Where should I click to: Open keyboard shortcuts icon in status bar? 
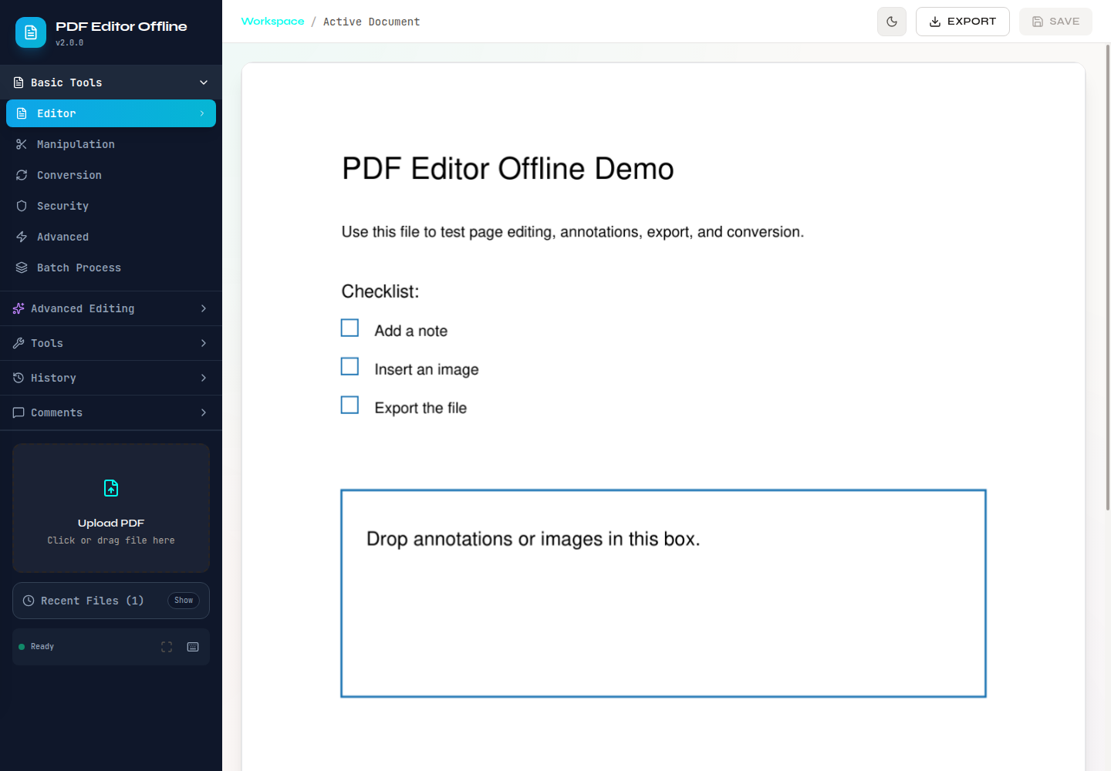point(193,647)
